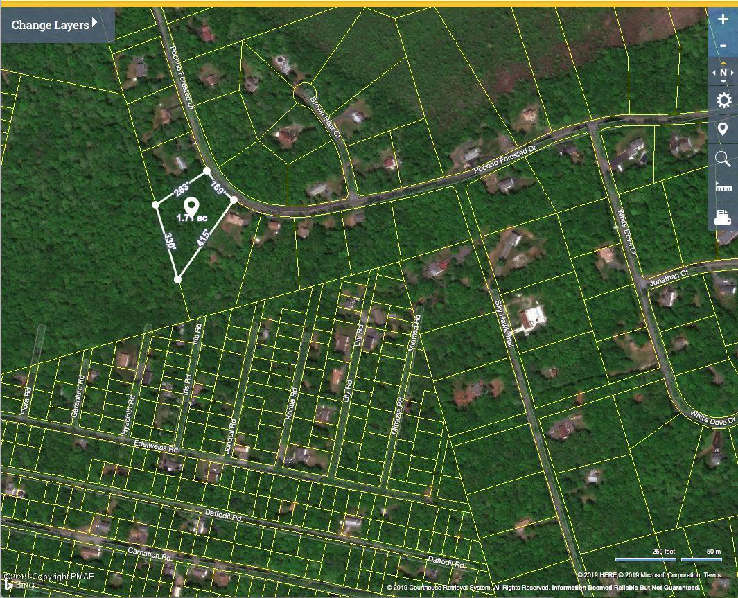Select the location pin tool
This screenshot has height=598, width=738.
point(723,129)
